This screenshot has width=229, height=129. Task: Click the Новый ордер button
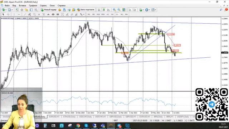(x=49, y=10)
